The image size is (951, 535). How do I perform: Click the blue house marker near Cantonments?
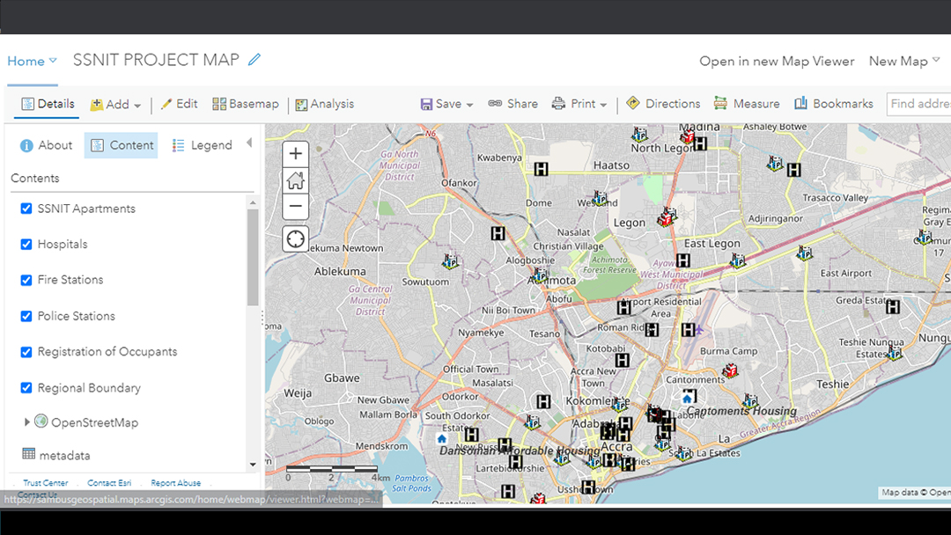(x=687, y=398)
